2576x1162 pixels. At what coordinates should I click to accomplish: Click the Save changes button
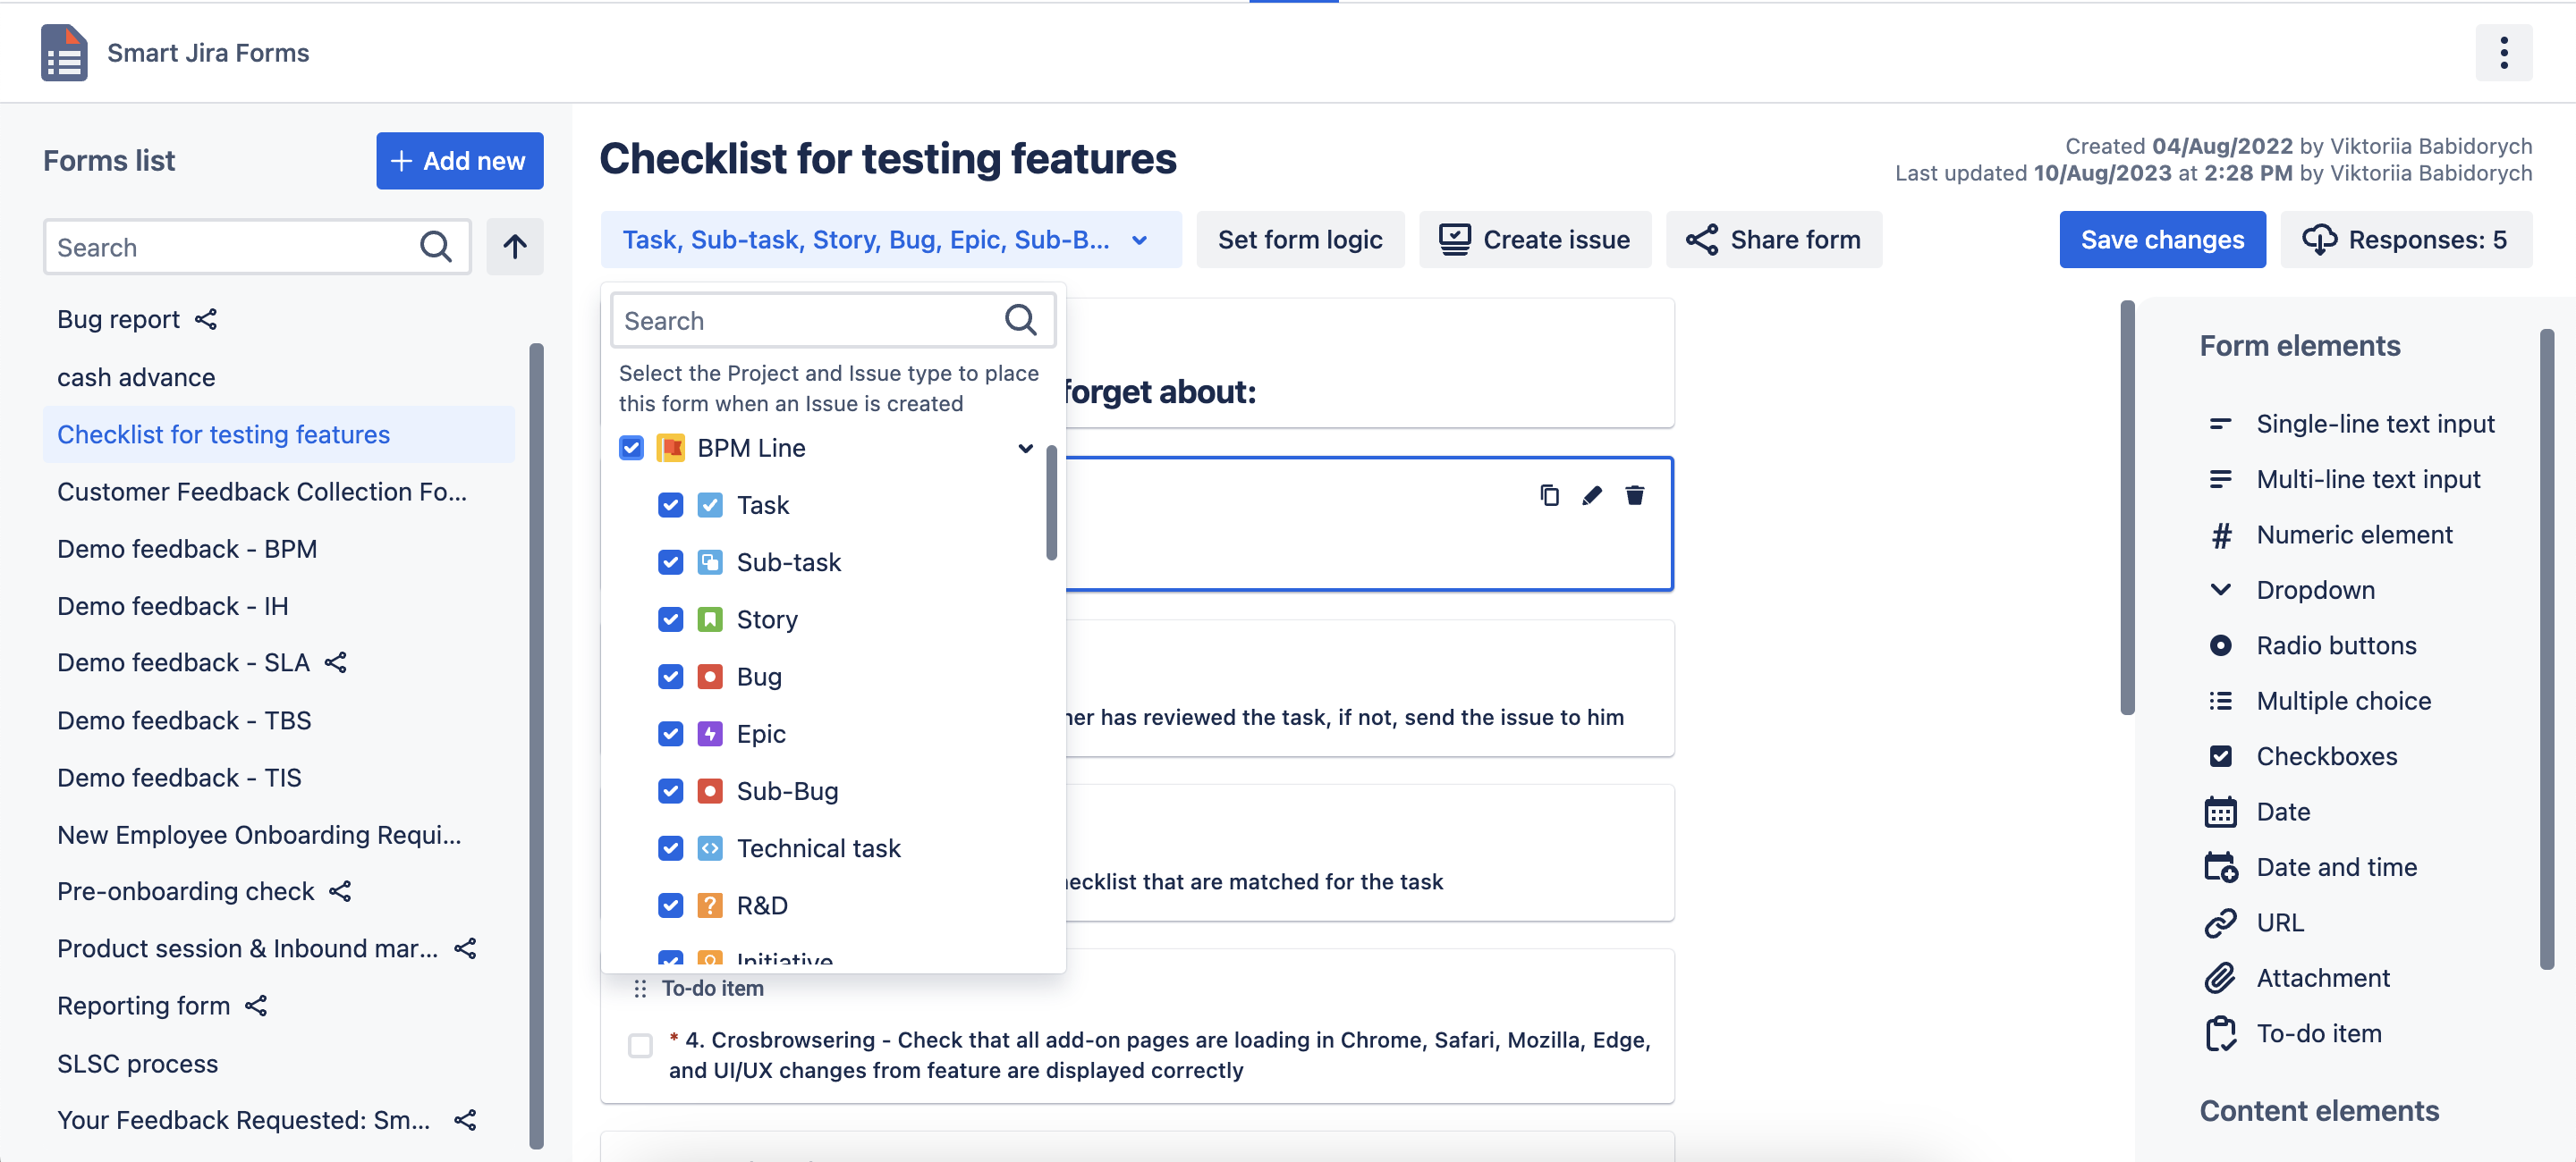coord(2161,240)
